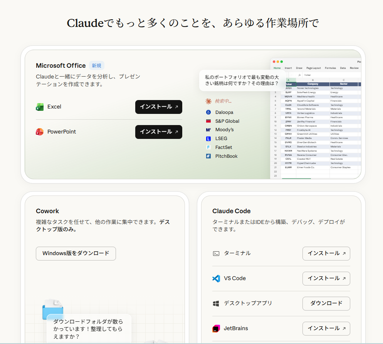Install the VS Code extension
The height and width of the screenshot is (344, 383).
(x=326, y=279)
